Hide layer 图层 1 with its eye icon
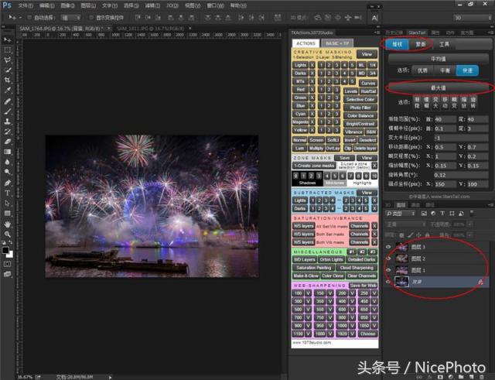Screen dimensions: 495x380 point(388,270)
